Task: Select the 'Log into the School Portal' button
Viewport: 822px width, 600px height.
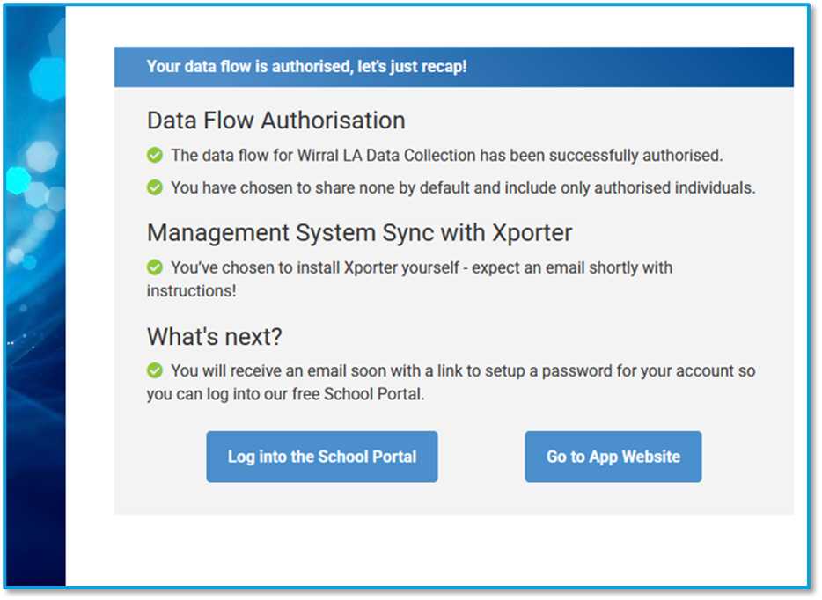Action: (321, 457)
